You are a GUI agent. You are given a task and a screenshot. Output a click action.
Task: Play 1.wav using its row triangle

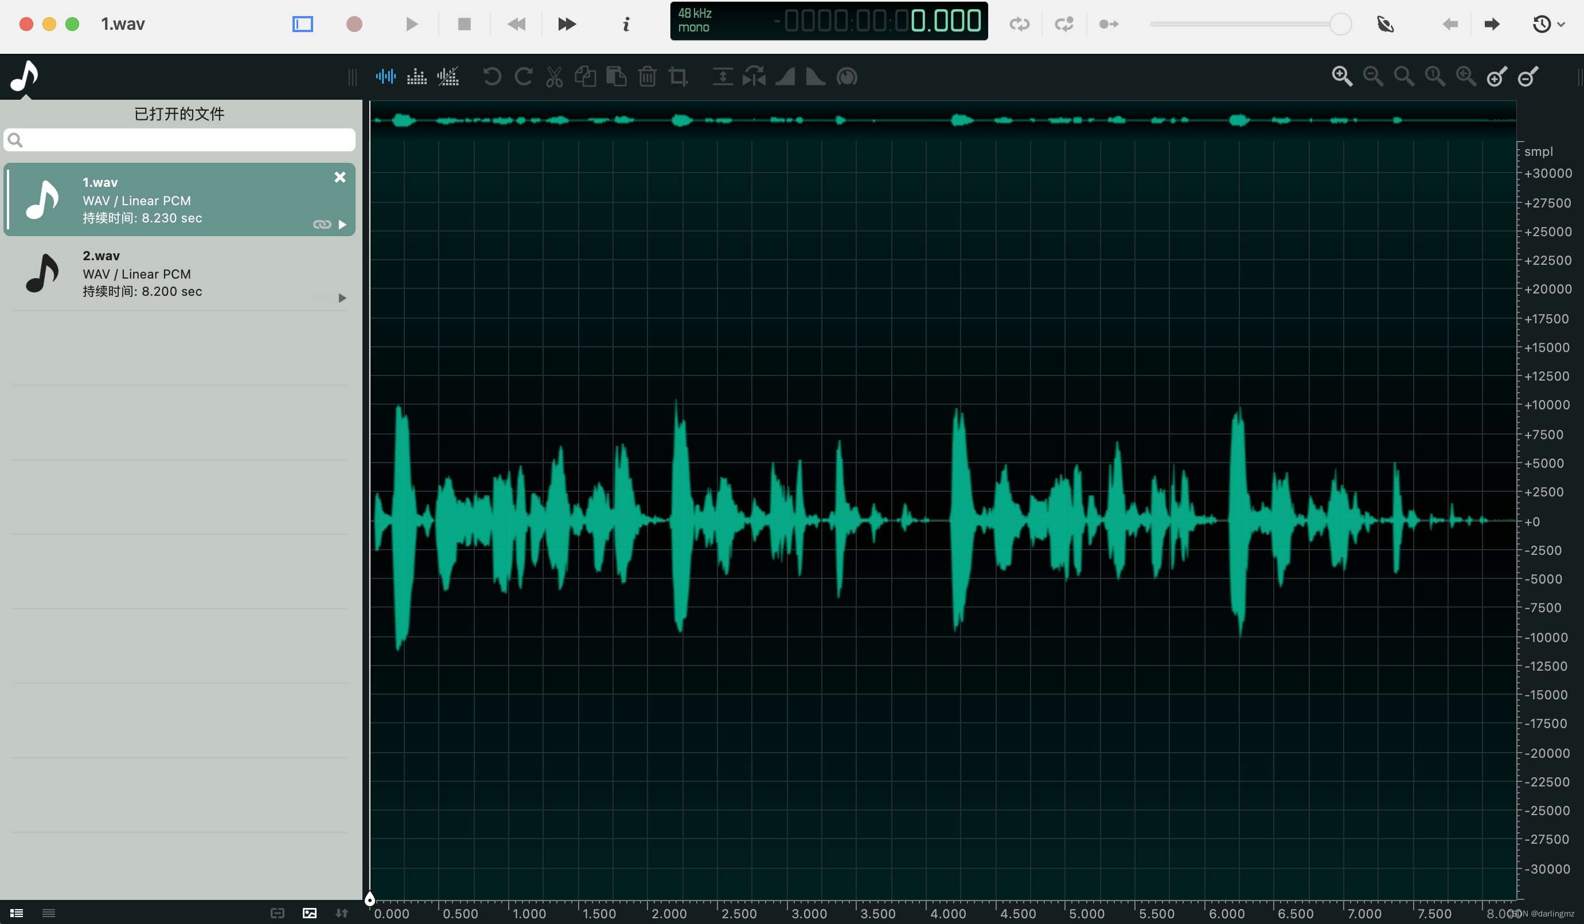[x=342, y=224]
